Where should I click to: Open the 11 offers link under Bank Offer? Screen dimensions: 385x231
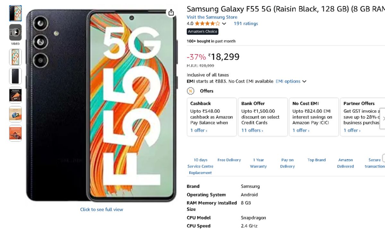pos(252,130)
